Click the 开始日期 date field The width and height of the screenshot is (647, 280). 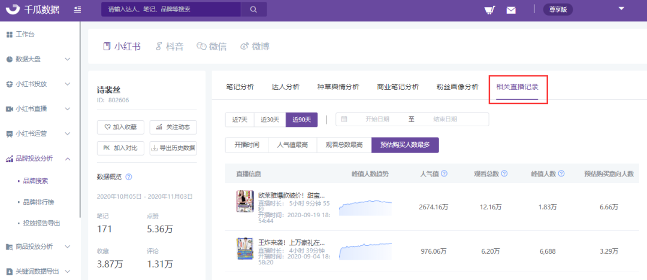tap(377, 119)
